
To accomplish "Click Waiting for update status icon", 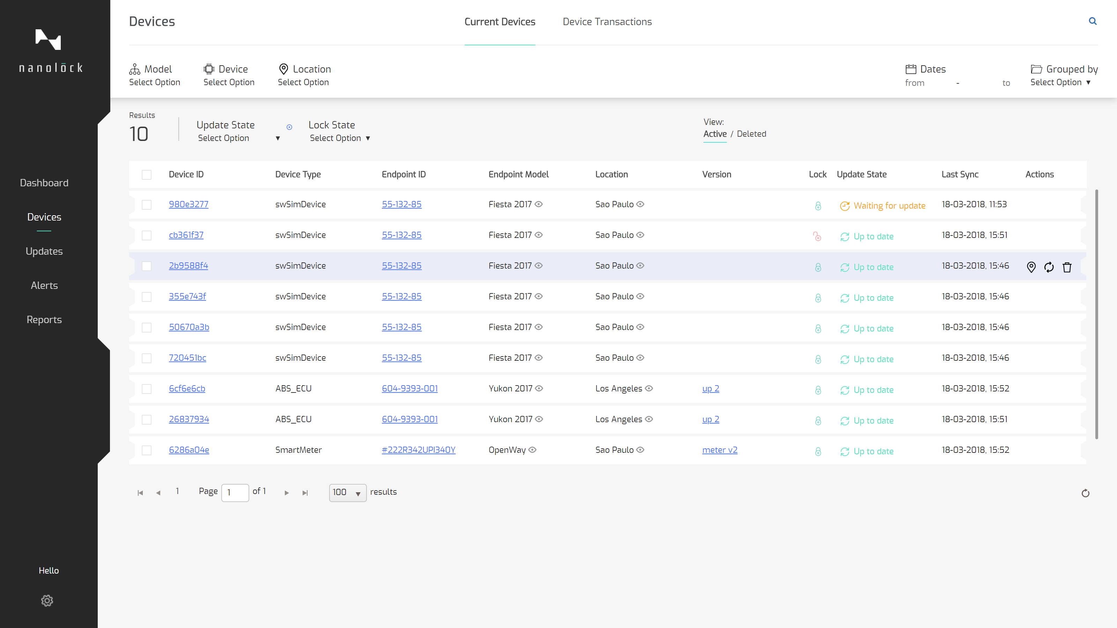I will (x=844, y=206).
